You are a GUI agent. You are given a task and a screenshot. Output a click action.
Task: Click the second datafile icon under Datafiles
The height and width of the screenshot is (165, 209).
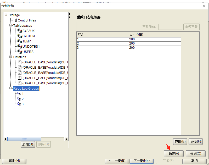(x=20, y=67)
